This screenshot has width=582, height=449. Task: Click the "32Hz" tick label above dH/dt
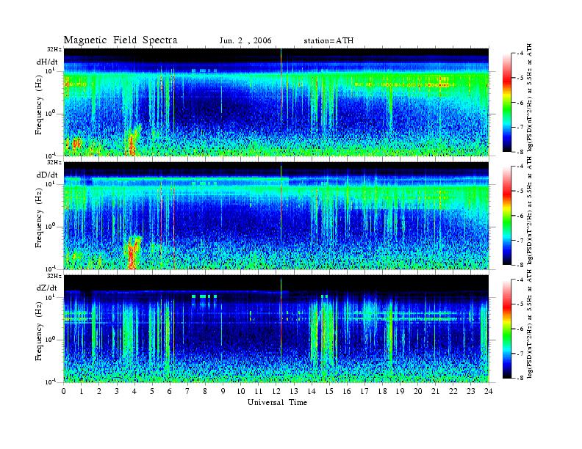54,49
